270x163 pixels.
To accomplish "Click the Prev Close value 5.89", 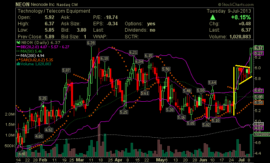I will tap(50, 37).
